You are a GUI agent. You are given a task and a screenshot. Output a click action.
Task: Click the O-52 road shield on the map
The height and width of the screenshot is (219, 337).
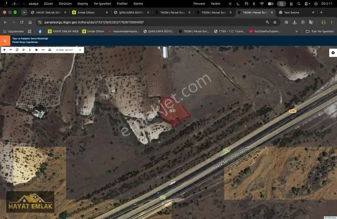pos(292,111)
